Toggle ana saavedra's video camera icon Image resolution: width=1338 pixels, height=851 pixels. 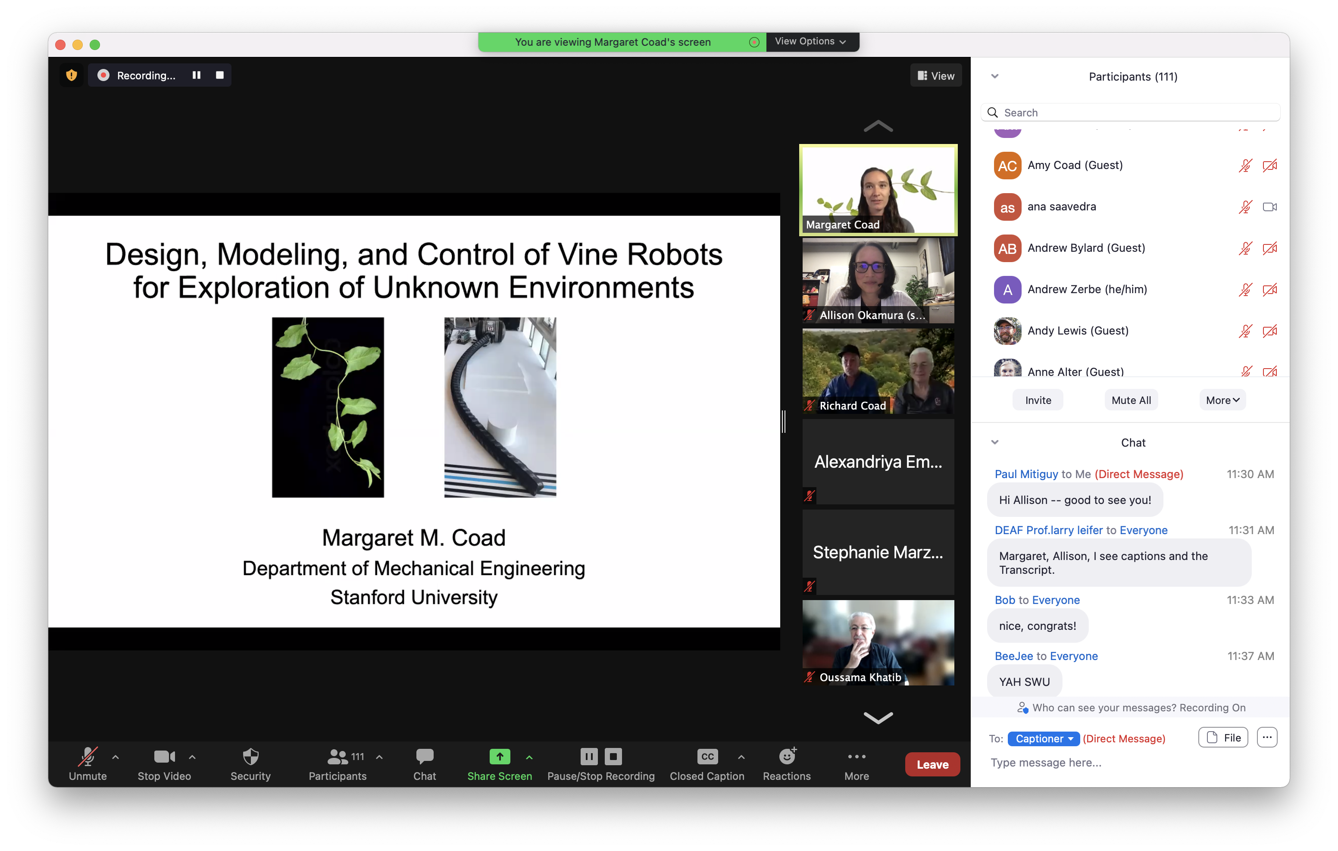click(x=1269, y=207)
